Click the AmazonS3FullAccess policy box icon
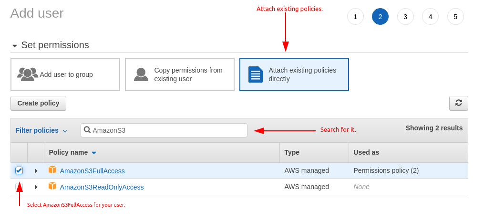484x222 pixels. point(52,170)
